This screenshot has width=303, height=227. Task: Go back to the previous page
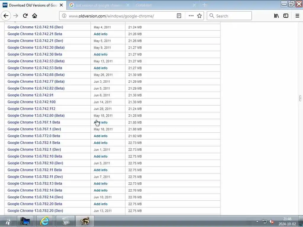coord(6,16)
